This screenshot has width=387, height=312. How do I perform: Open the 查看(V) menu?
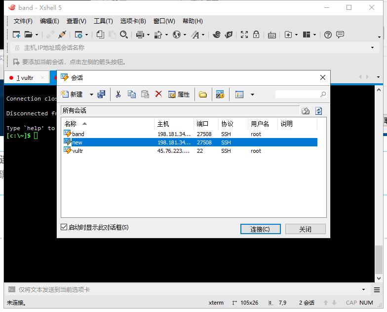[77, 21]
